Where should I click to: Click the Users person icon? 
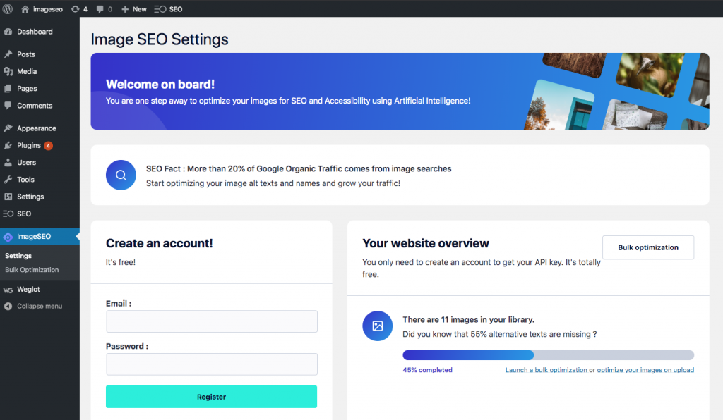point(8,162)
